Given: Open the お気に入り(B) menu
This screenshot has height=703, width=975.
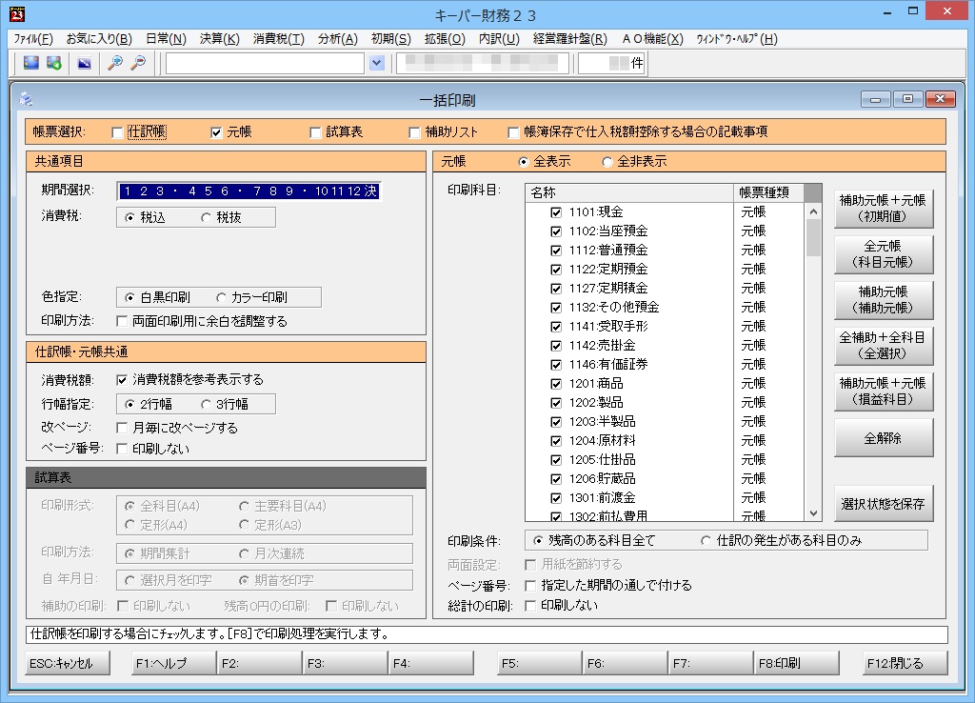Looking at the screenshot, I should pos(99,38).
